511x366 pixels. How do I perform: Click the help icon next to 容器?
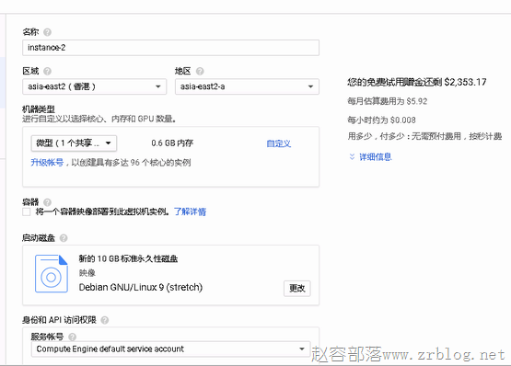point(47,202)
